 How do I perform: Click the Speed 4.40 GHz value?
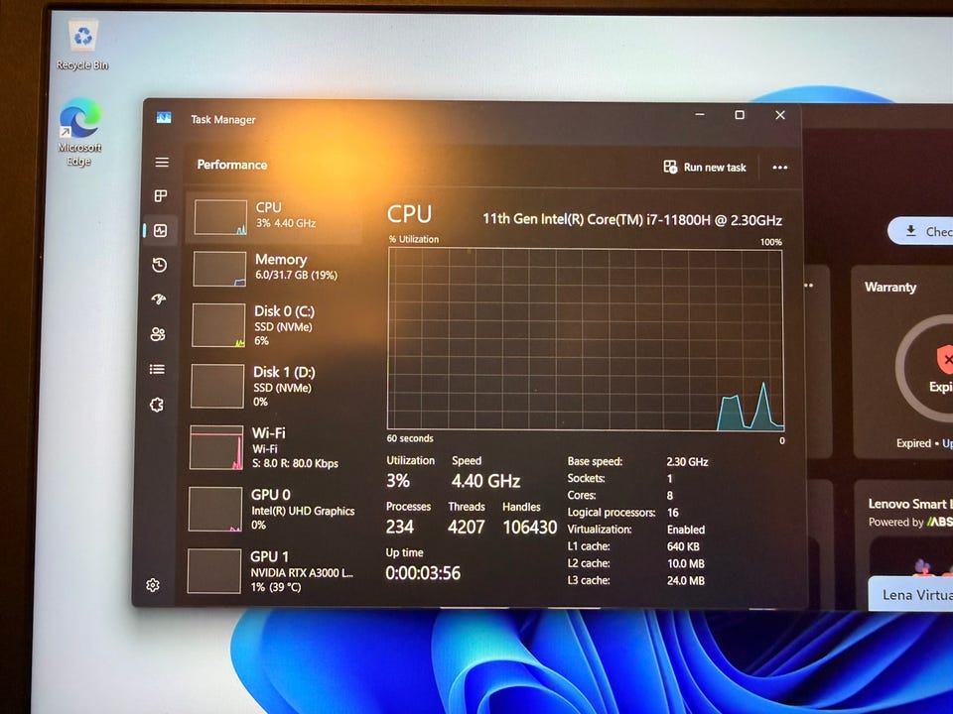click(x=485, y=482)
